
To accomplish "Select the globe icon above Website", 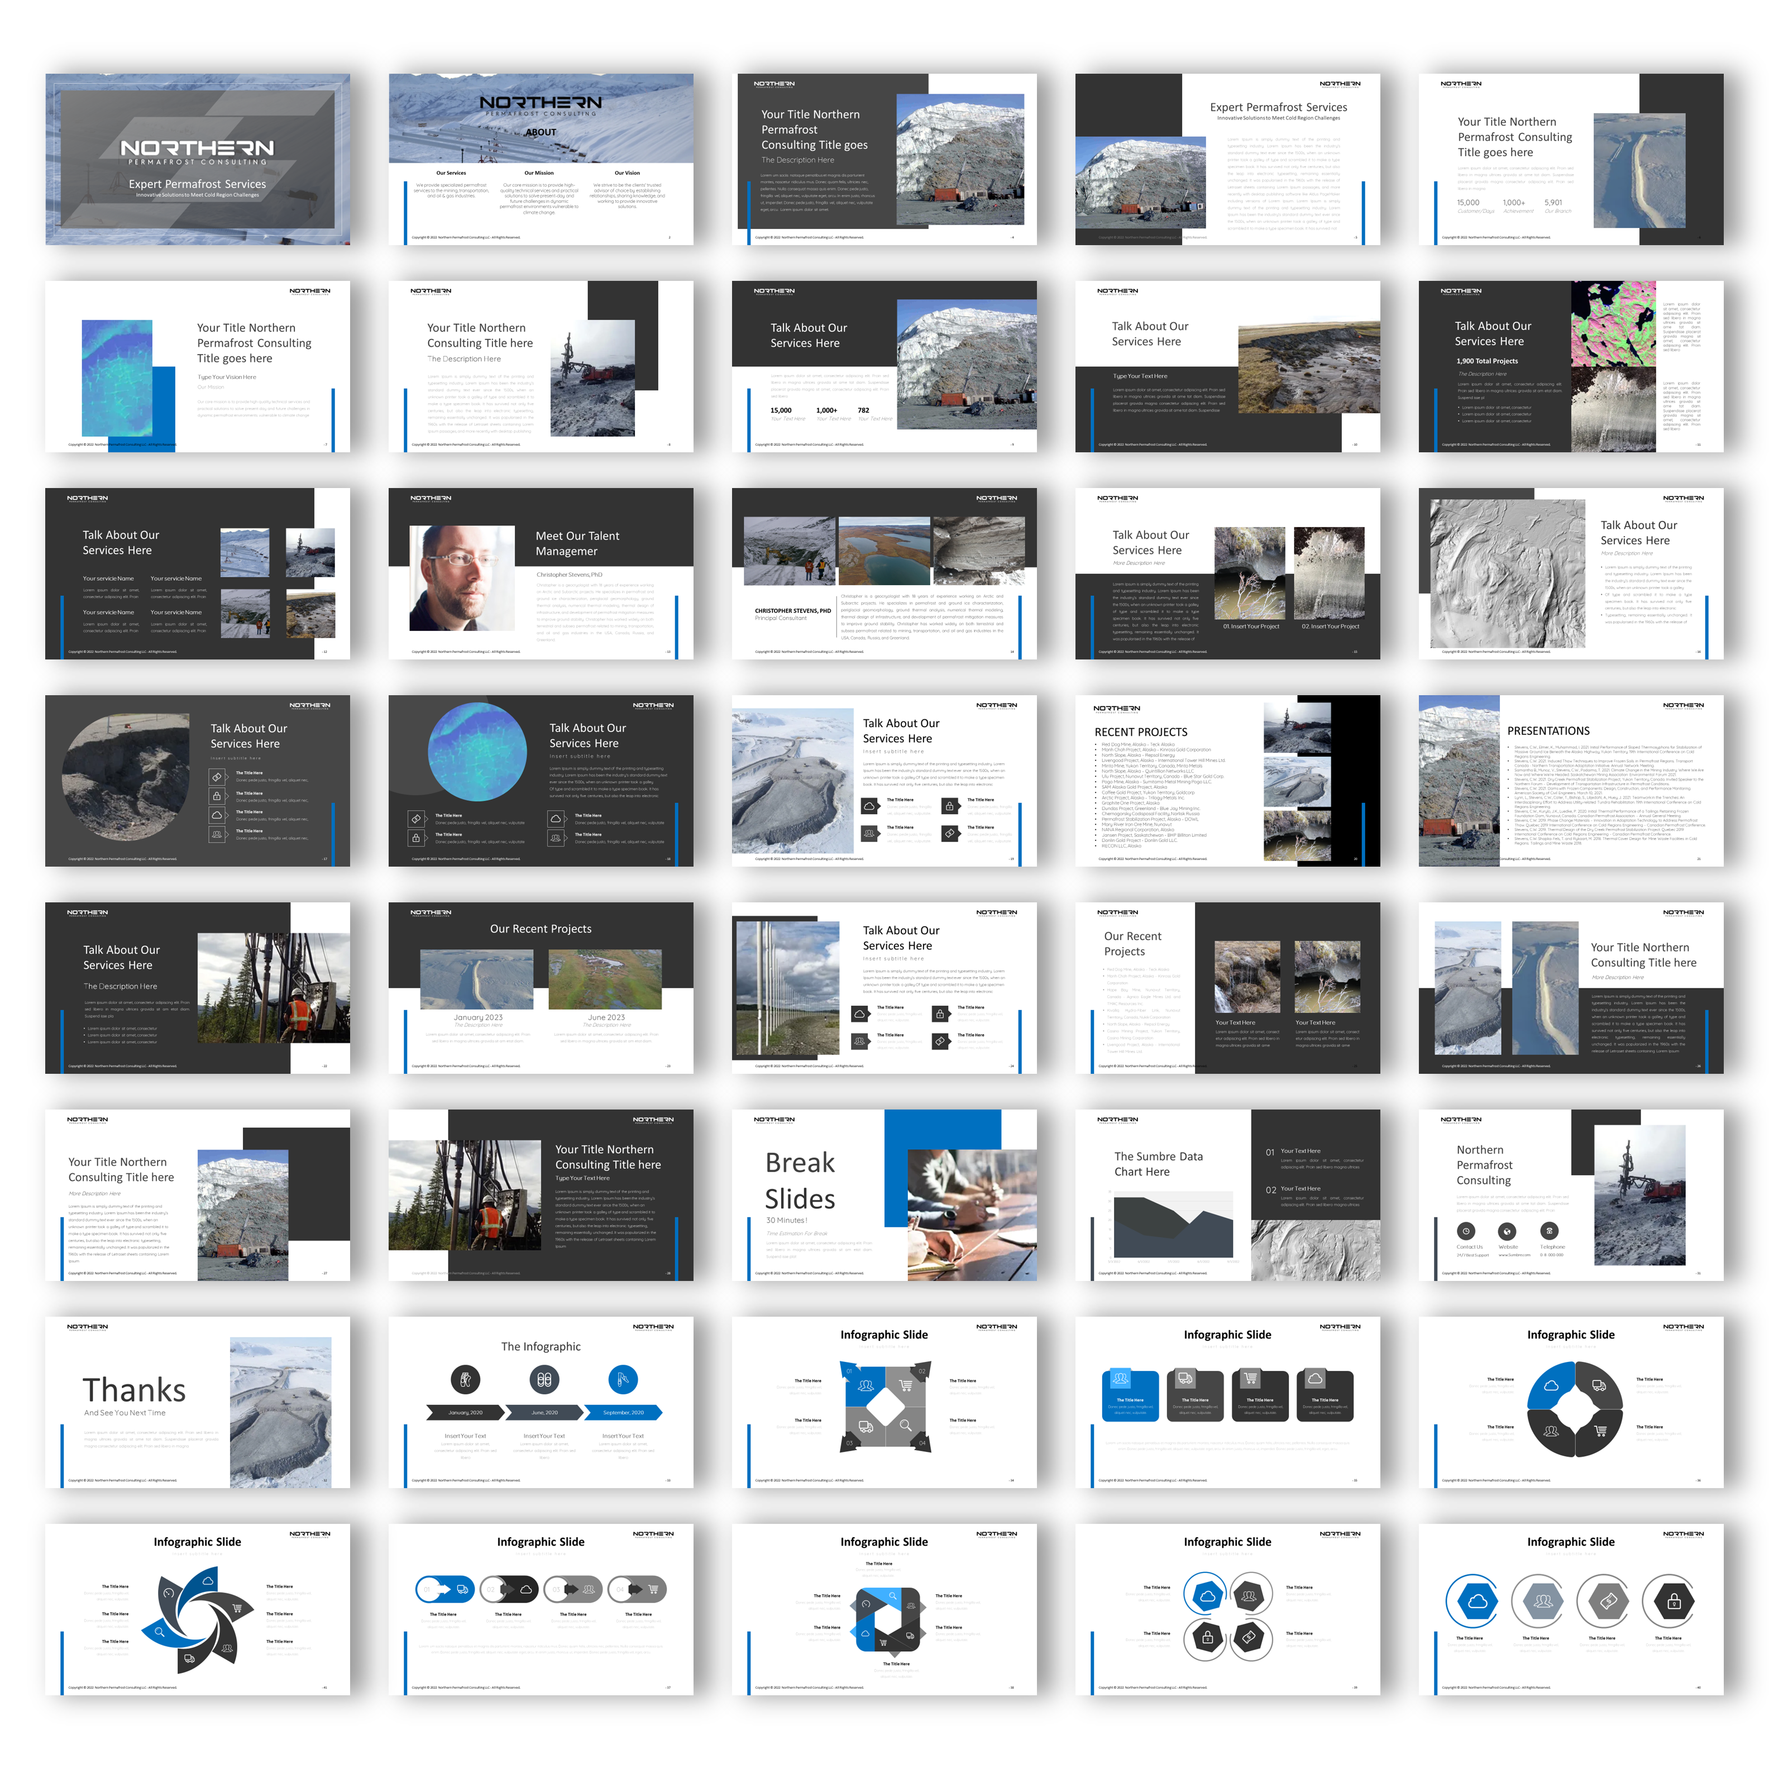I will [x=1507, y=1231].
